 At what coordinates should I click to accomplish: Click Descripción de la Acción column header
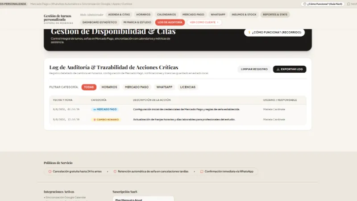click(x=152, y=100)
